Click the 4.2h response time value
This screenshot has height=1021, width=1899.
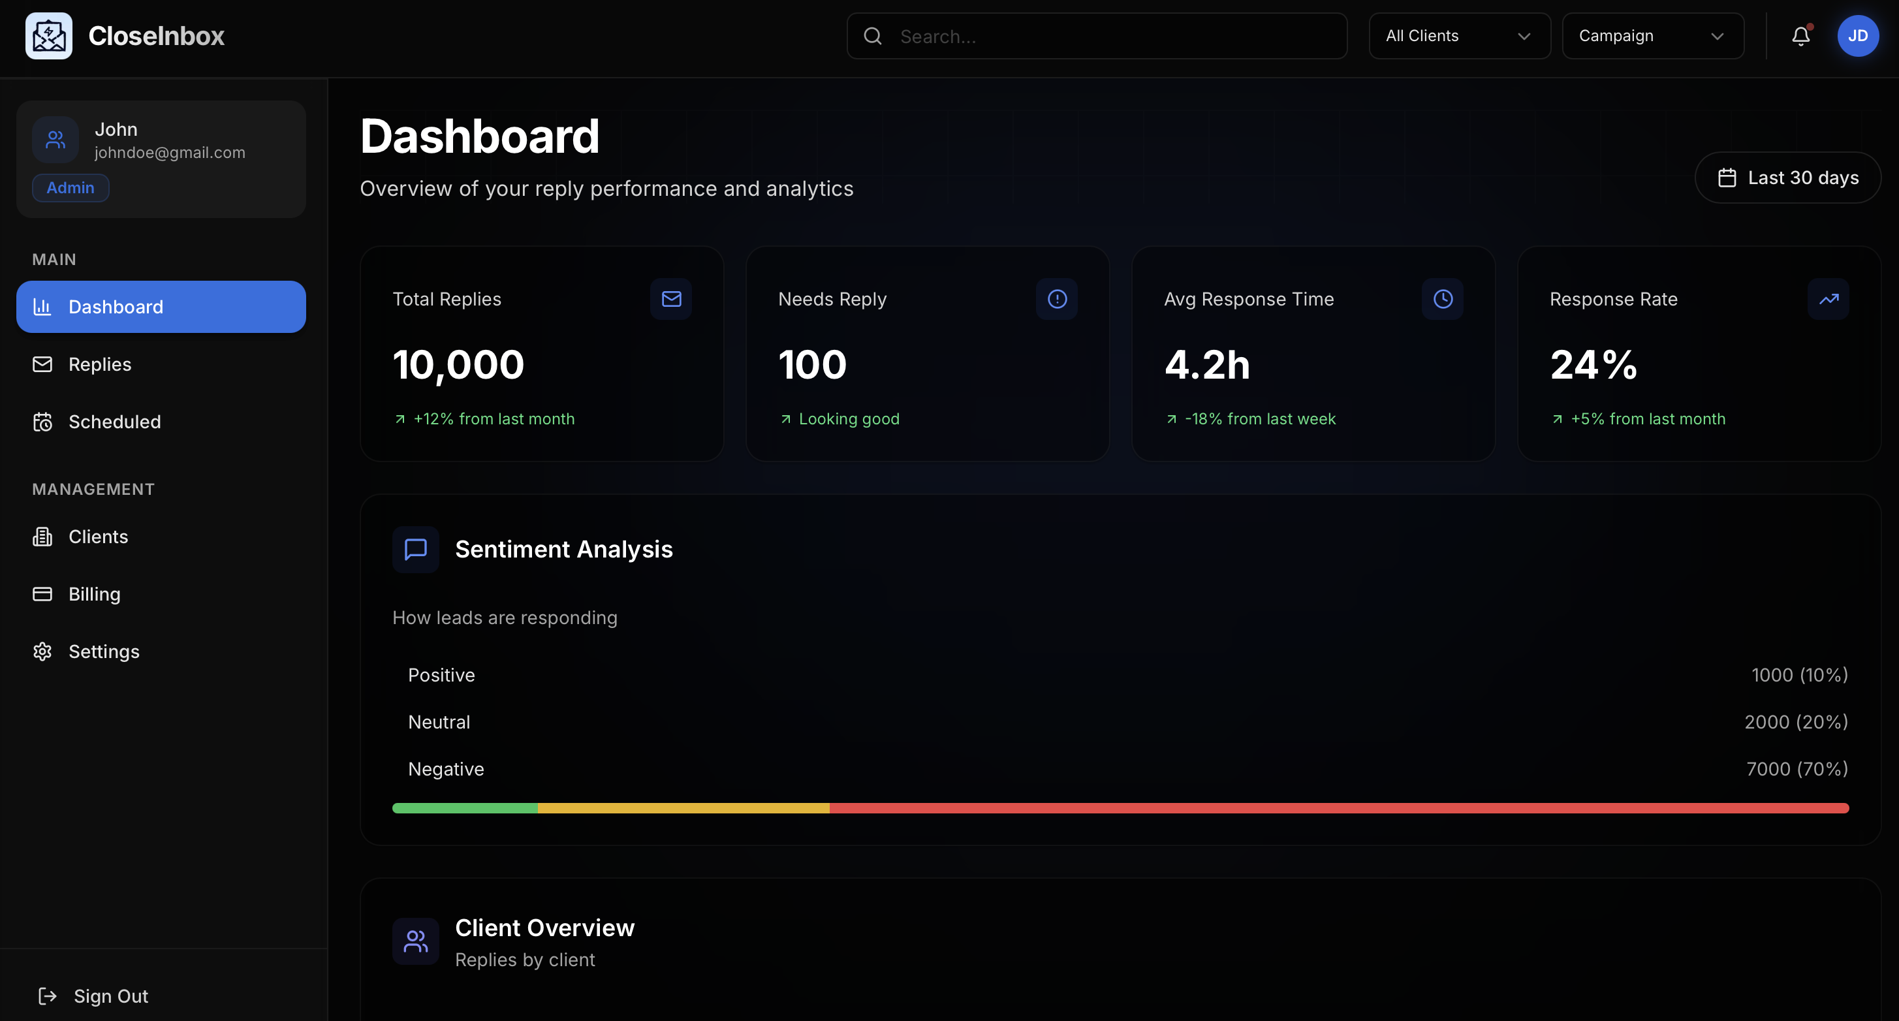1207,365
